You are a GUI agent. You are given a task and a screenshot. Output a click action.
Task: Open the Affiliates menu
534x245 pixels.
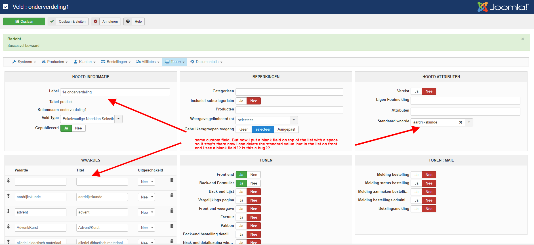pos(148,62)
